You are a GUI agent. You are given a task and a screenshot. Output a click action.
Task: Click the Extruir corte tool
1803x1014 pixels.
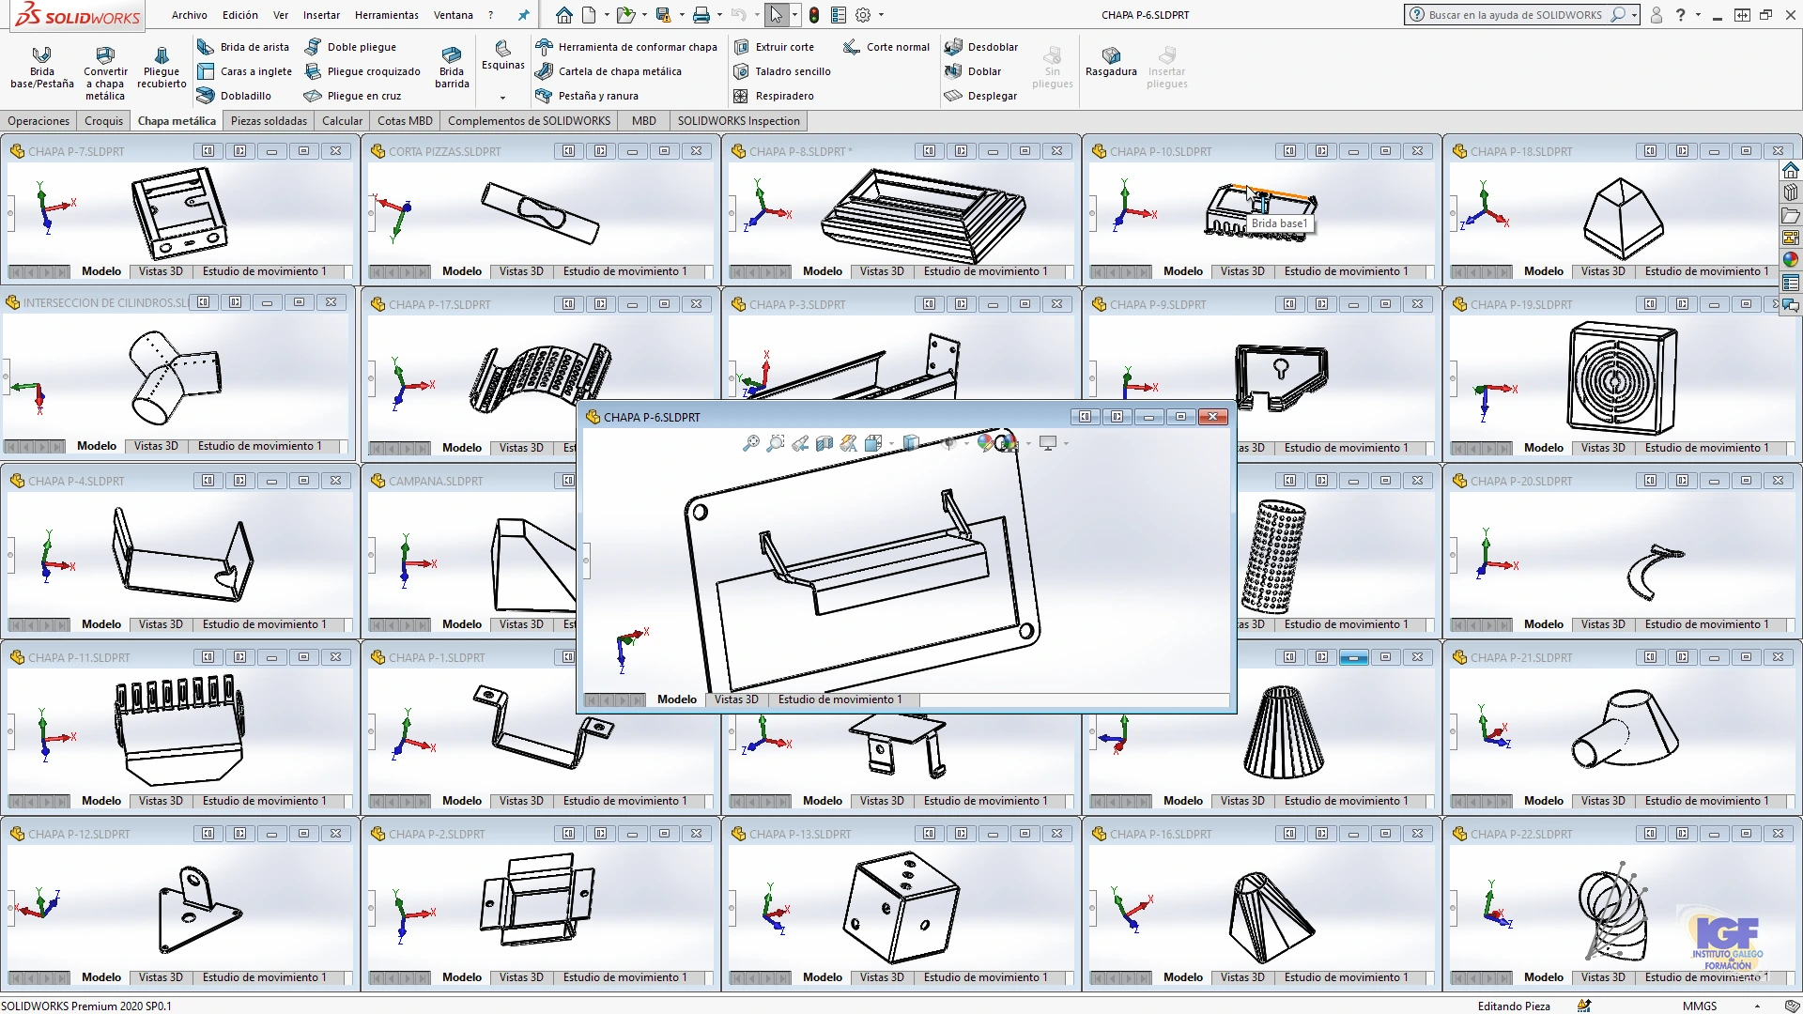tap(774, 47)
